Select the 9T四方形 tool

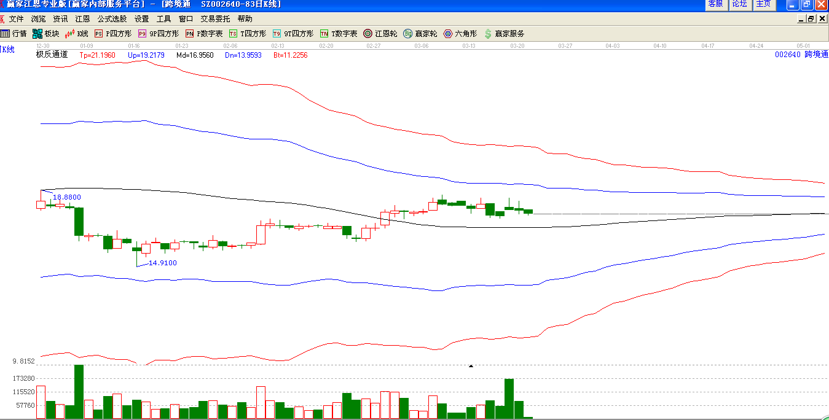tap(293, 34)
